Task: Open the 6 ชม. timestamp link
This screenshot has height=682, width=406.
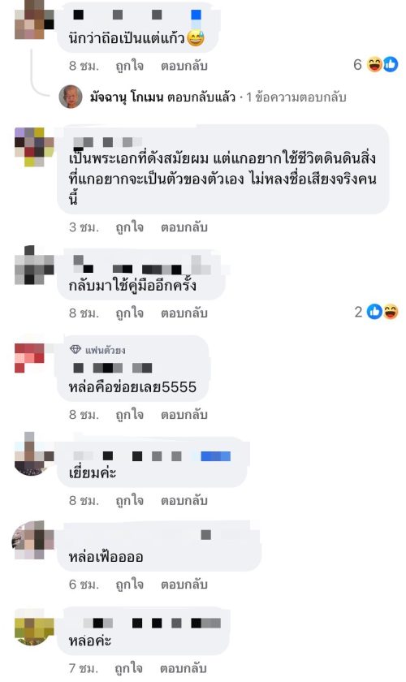Action: (x=84, y=584)
